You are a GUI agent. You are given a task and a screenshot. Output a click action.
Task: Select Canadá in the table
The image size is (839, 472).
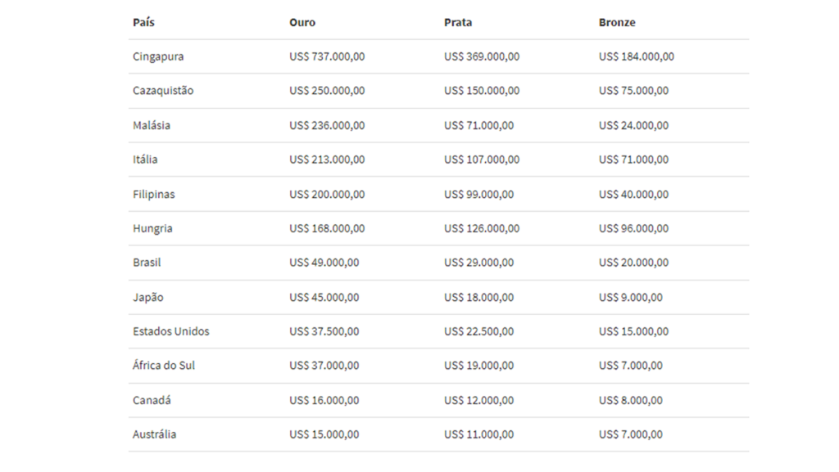pyautogui.click(x=152, y=401)
